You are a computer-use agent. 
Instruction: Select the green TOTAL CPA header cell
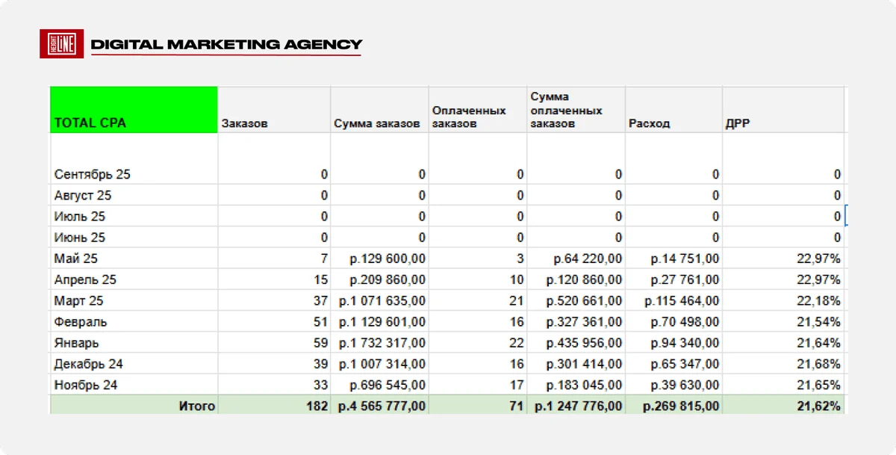[134, 110]
